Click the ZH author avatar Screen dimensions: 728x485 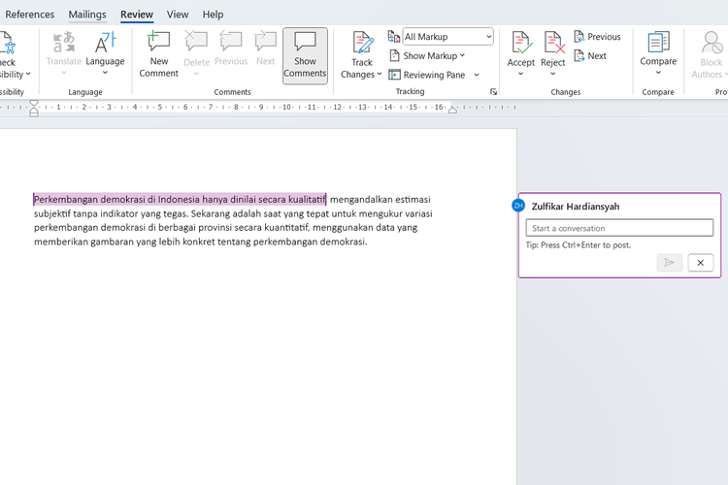518,205
